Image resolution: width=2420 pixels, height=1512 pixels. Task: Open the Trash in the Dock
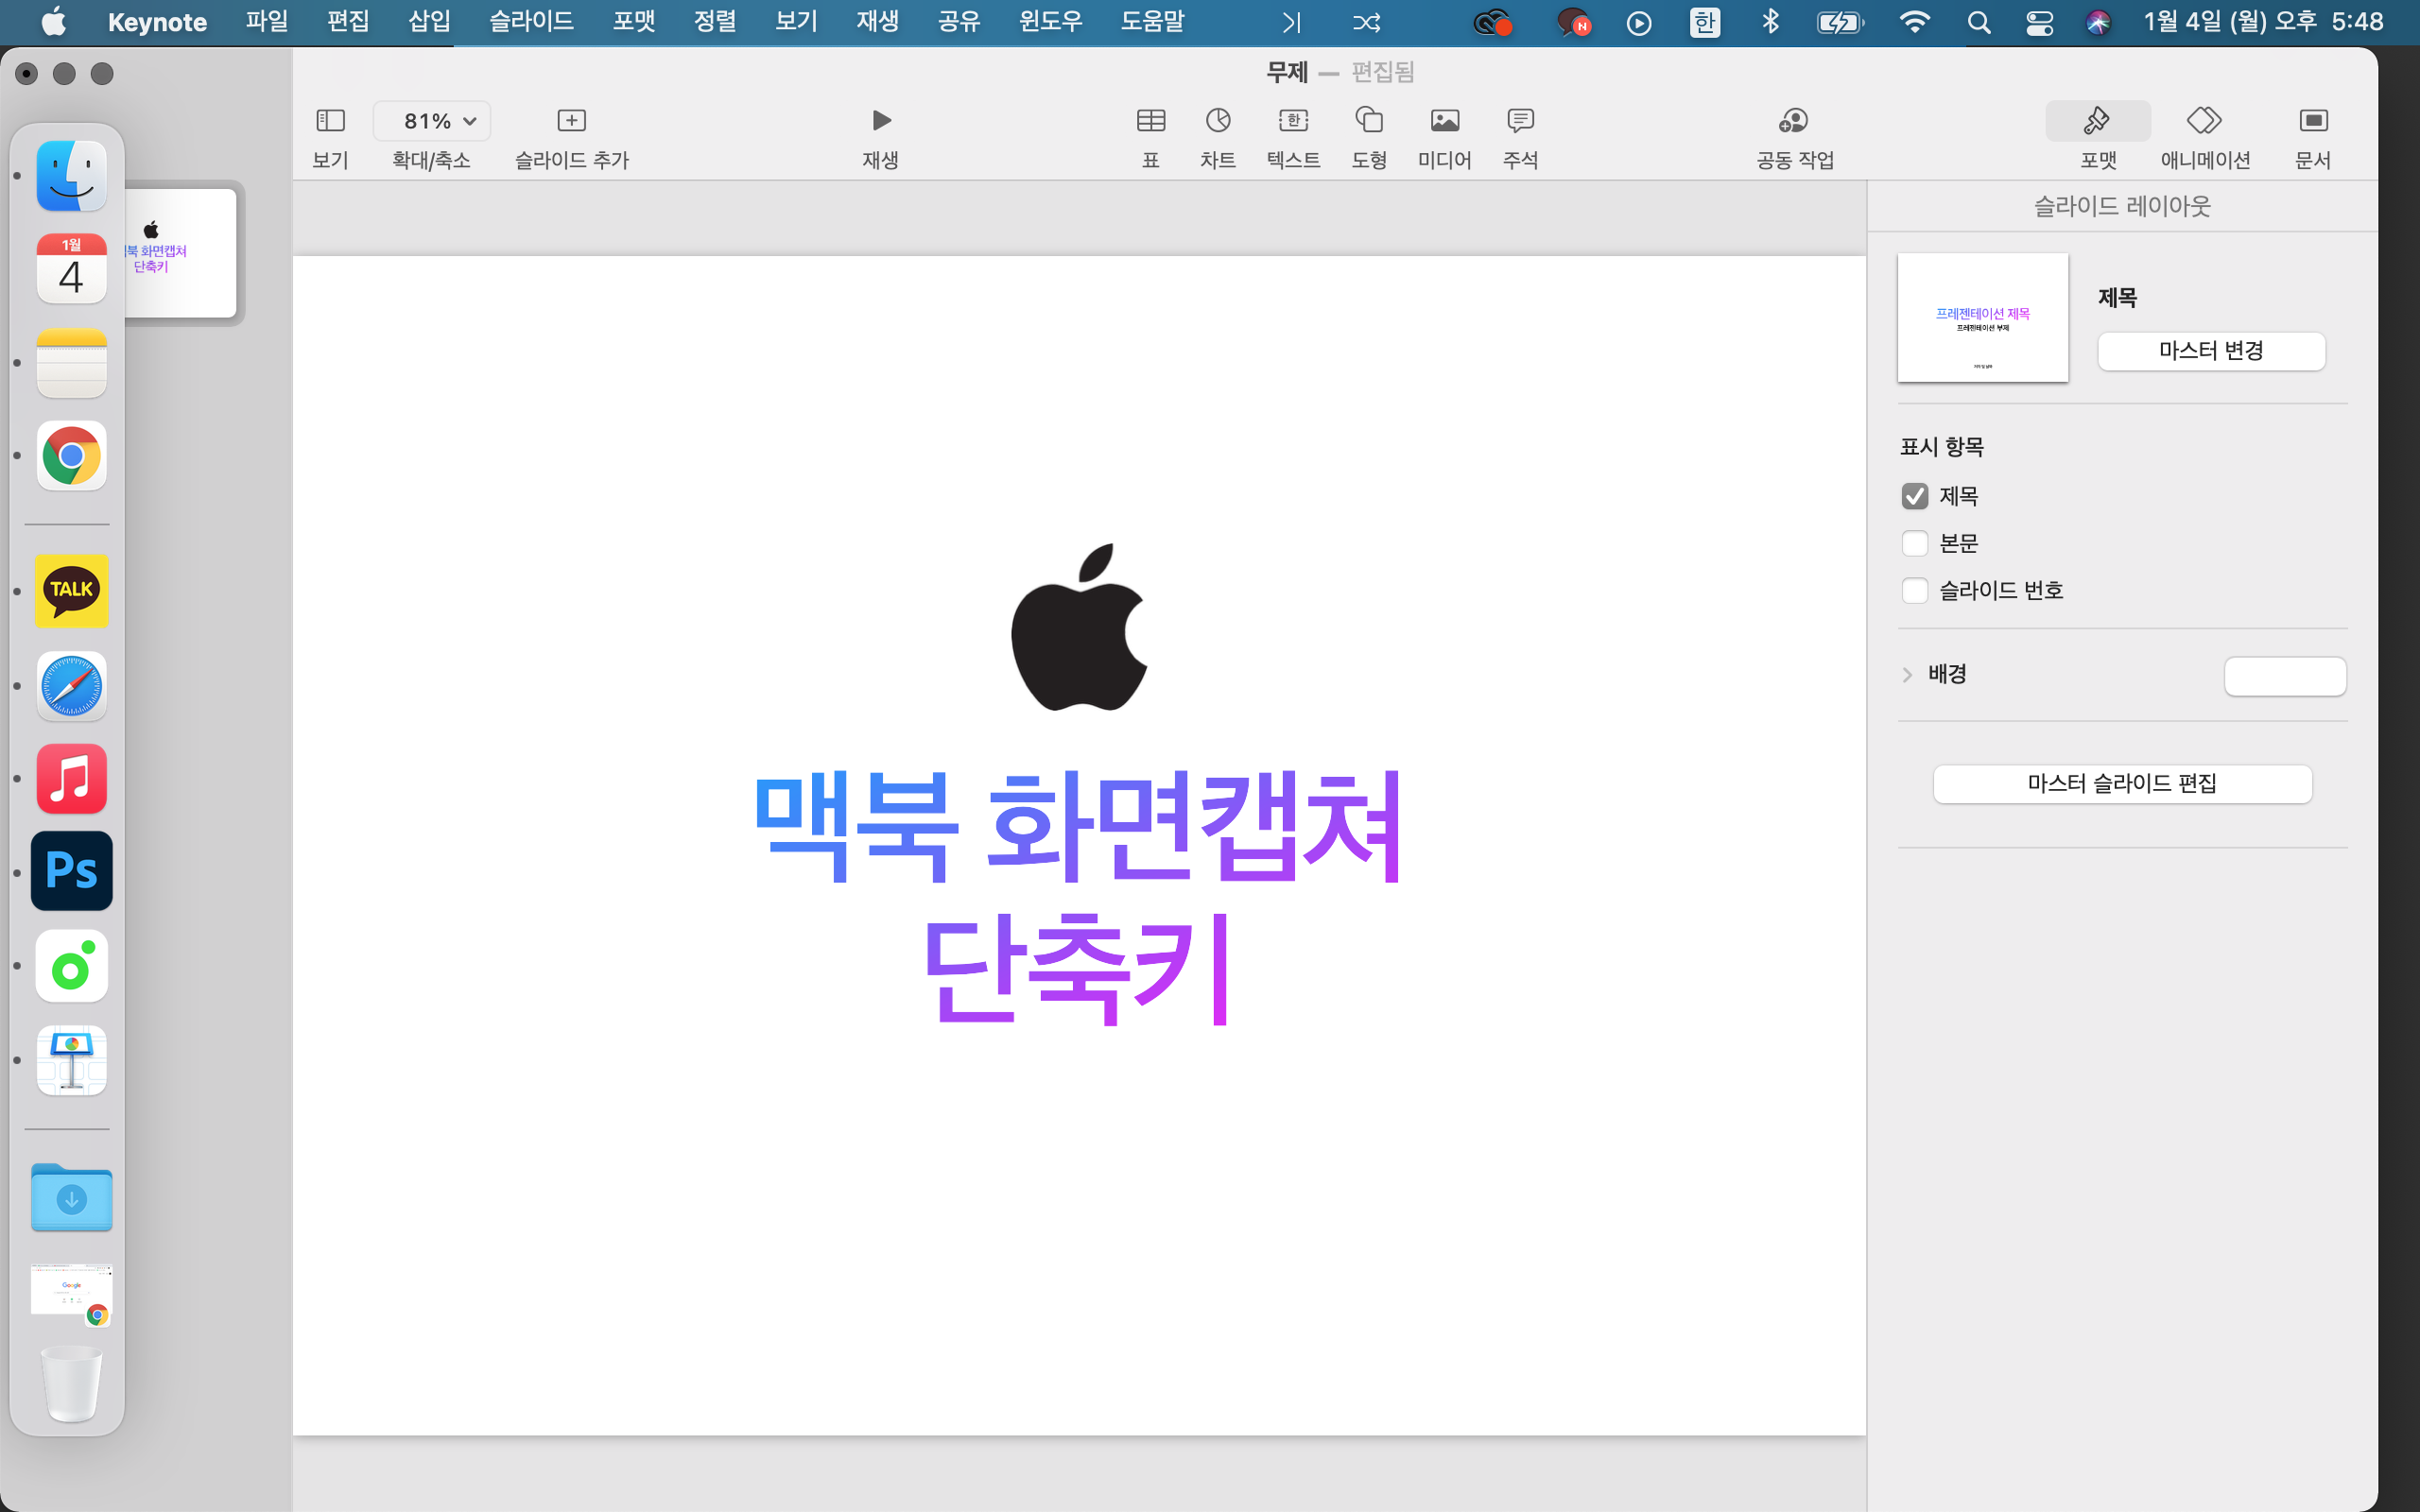[x=71, y=1383]
